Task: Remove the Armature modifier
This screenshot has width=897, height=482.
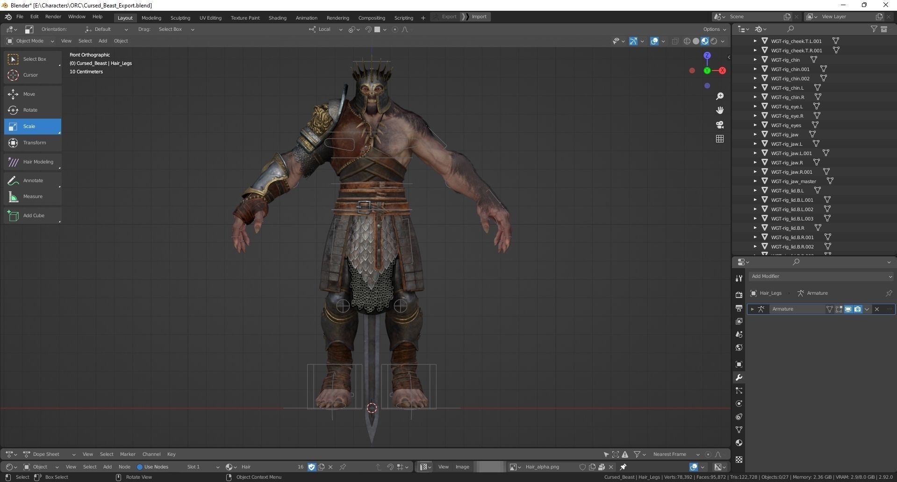Action: coord(877,309)
